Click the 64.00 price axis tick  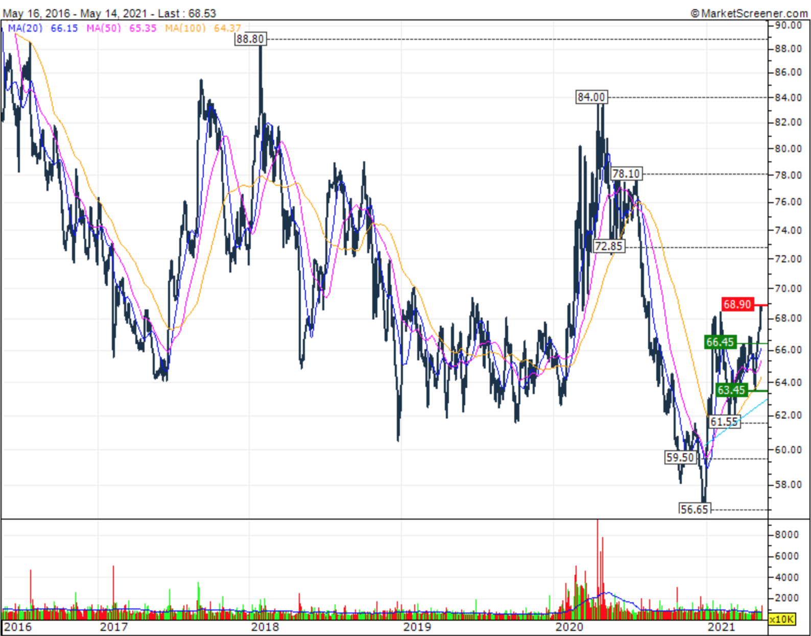(x=789, y=382)
